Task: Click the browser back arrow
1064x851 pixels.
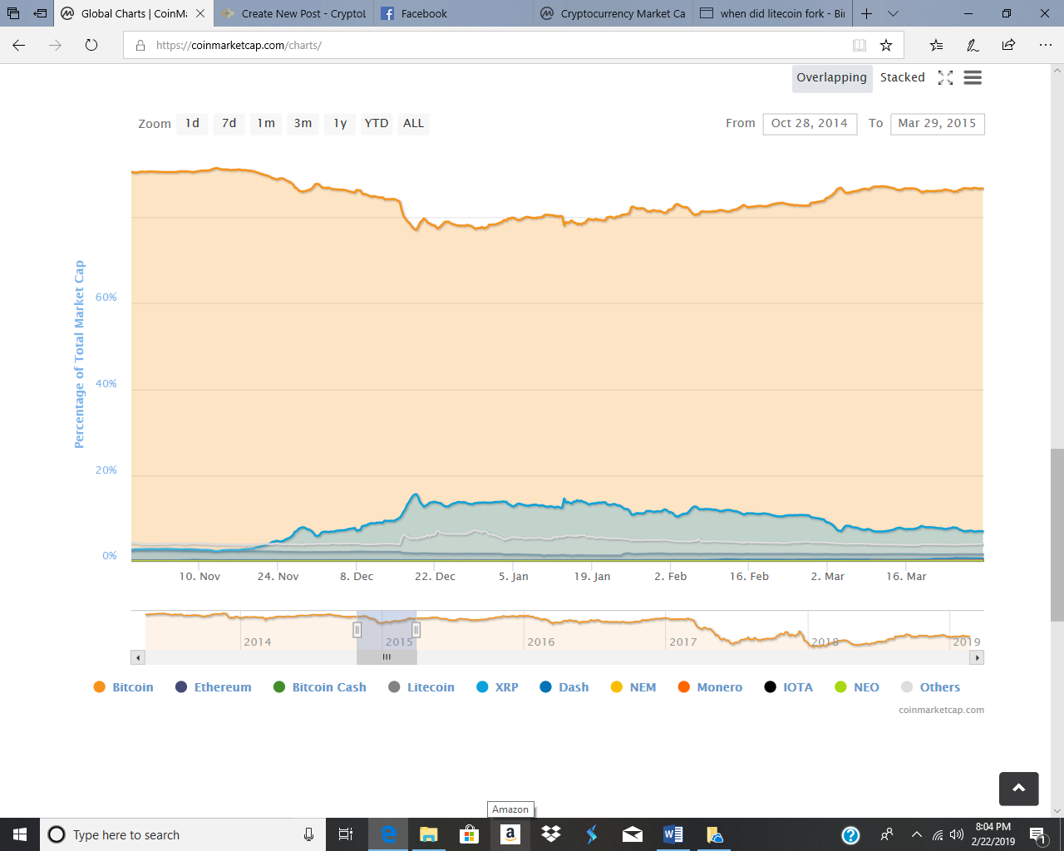Action: (x=19, y=45)
